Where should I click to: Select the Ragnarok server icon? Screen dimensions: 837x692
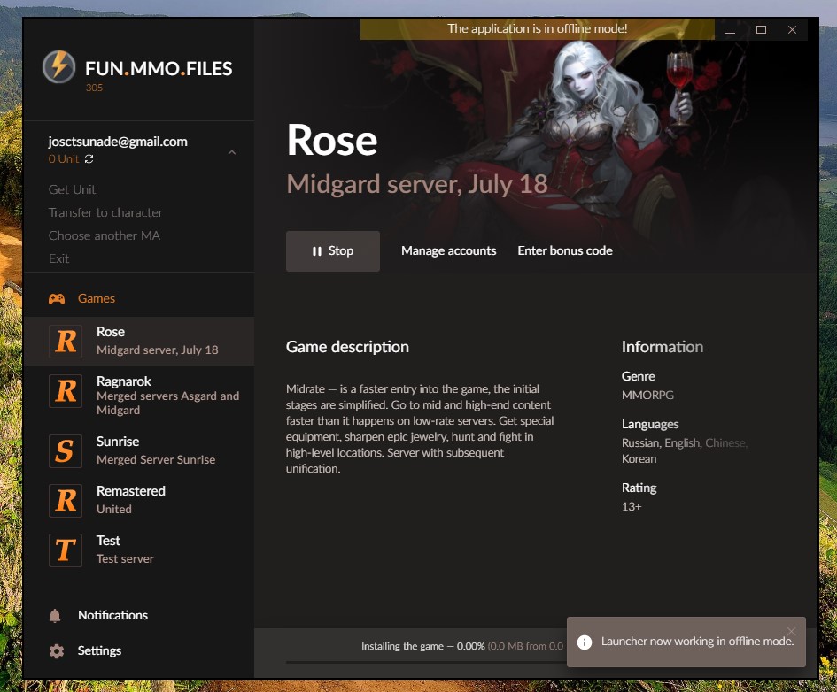66,390
